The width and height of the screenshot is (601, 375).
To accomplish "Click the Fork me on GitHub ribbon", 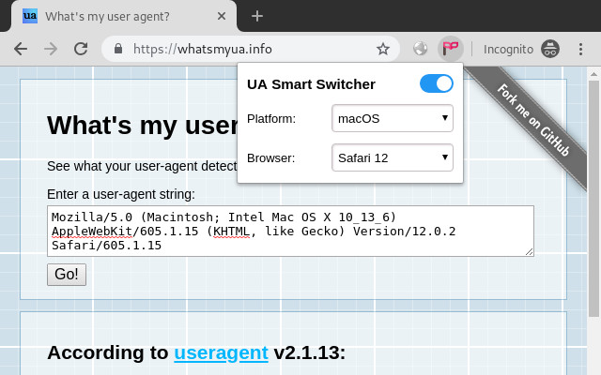I will [533, 120].
